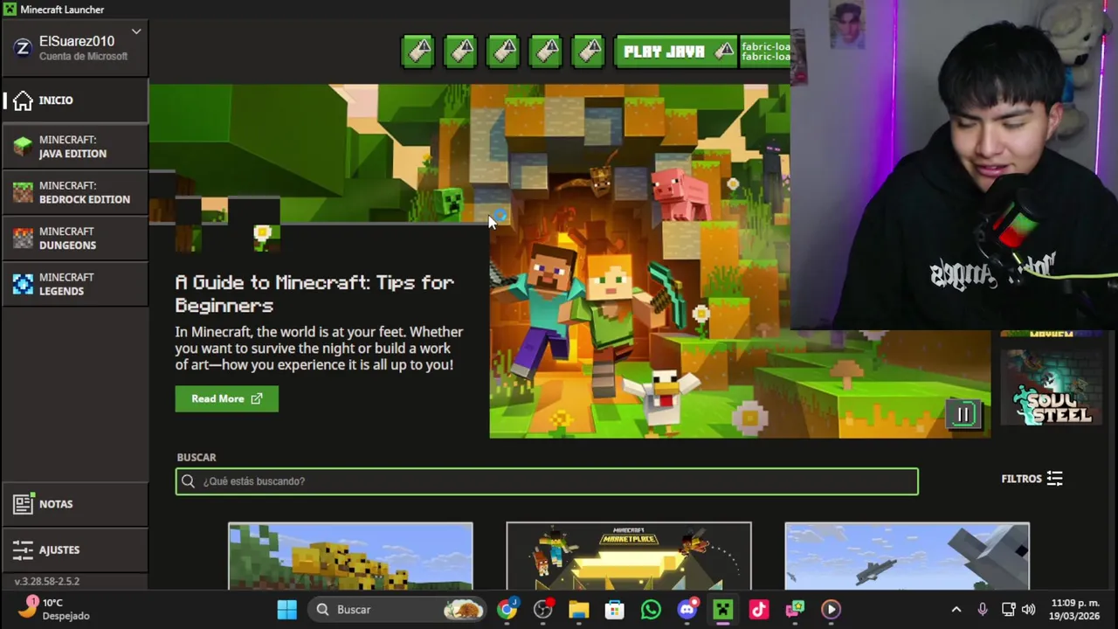Viewport: 1118px width, 629px height.
Task: Open Minecraft Dungeons from sidebar
Action: (x=75, y=238)
